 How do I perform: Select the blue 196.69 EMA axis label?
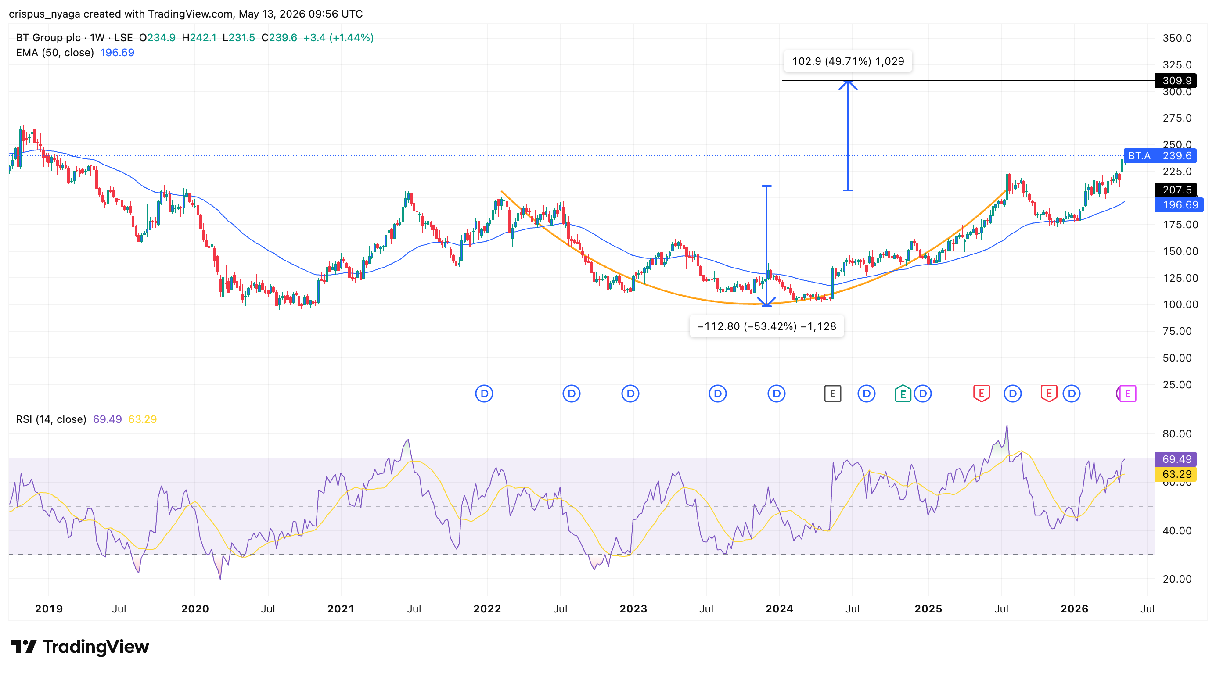1180,205
